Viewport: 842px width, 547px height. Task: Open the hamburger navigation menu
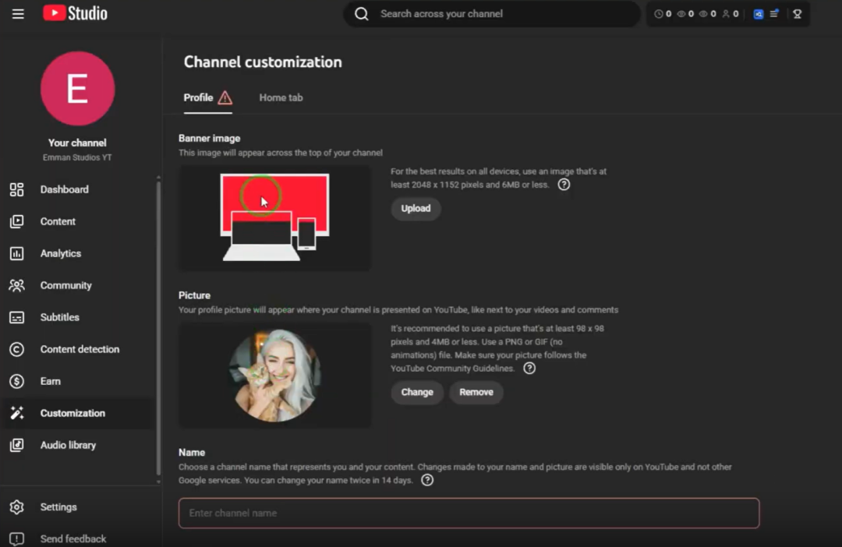pos(18,14)
